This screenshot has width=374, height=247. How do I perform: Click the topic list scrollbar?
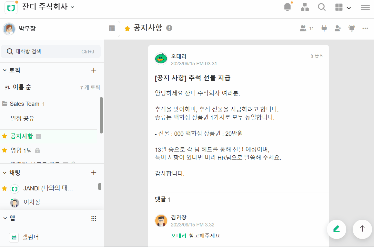101,115
